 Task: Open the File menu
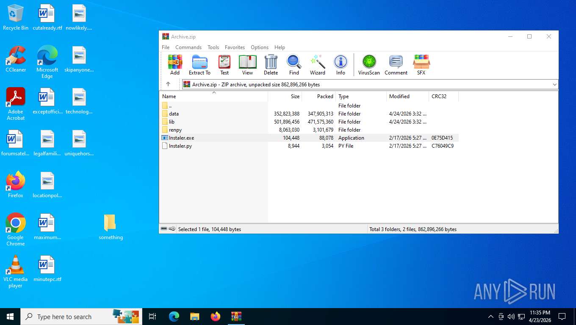click(x=166, y=47)
